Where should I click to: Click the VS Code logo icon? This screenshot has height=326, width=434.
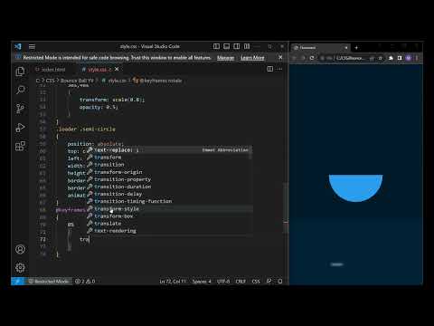pyautogui.click(x=18, y=46)
